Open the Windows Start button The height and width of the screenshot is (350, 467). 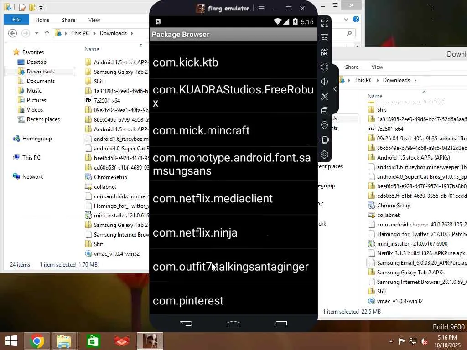click(11, 341)
